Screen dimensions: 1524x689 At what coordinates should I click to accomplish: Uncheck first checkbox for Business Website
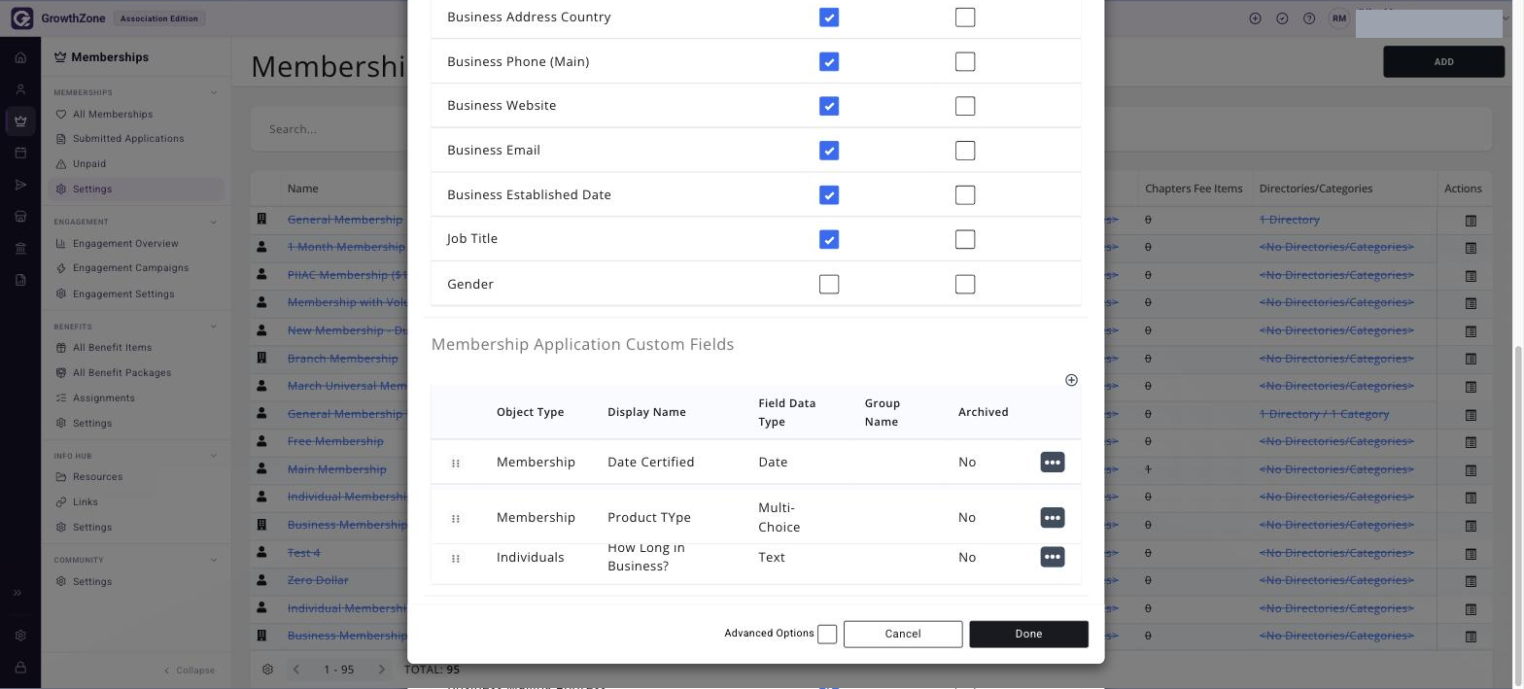(829, 106)
